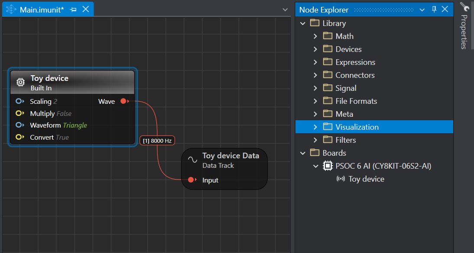Click the Scaling input port

click(x=19, y=101)
